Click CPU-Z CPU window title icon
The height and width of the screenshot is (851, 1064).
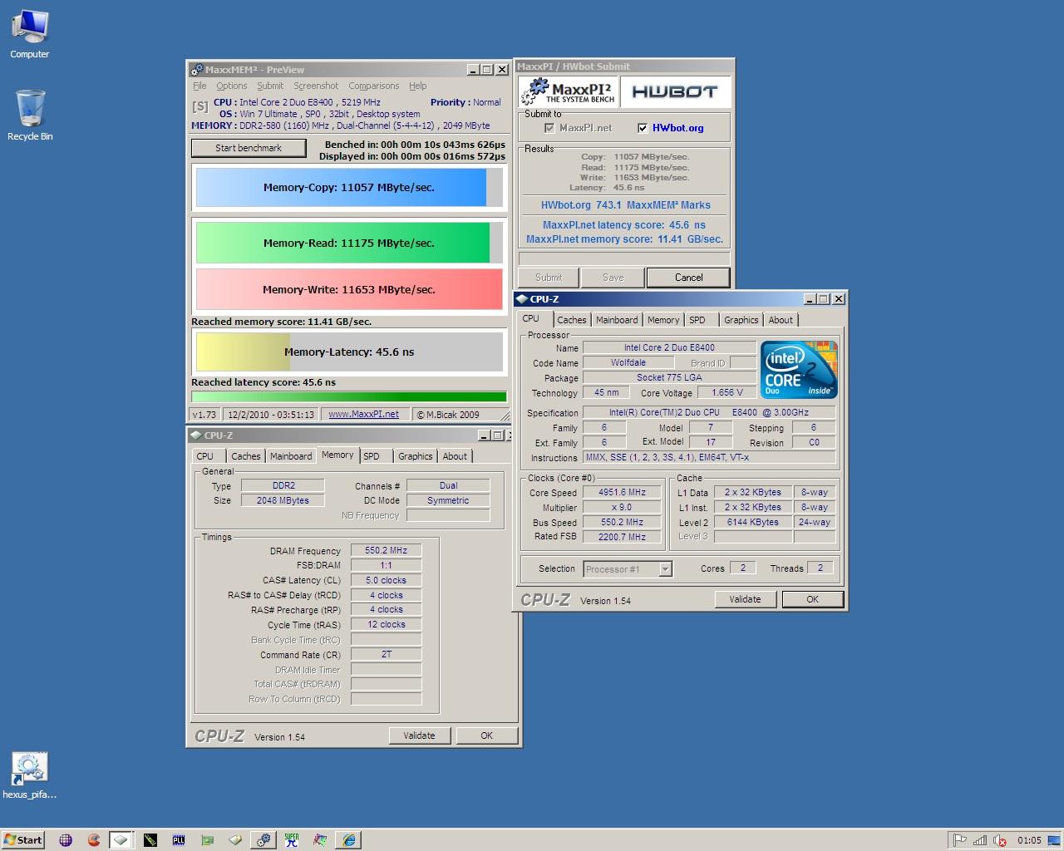click(522, 299)
